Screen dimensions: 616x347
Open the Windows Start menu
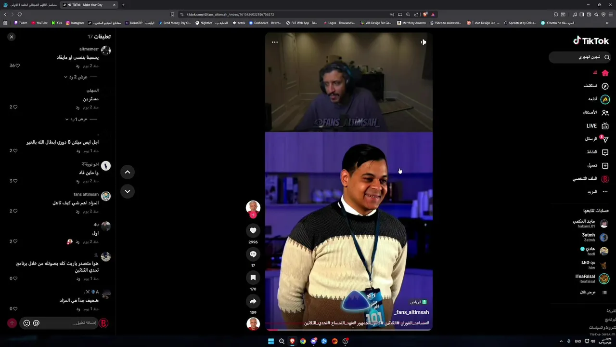click(271, 341)
